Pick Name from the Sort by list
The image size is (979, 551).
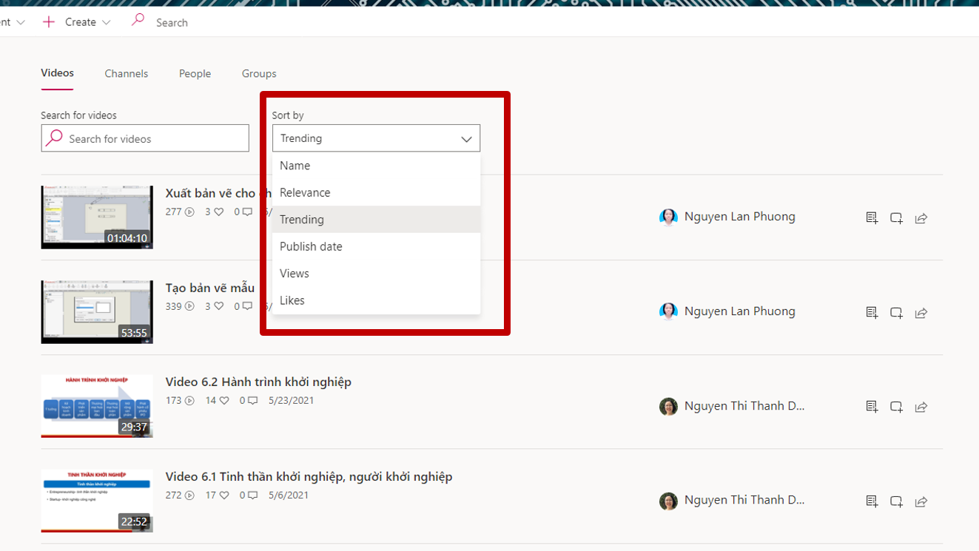tap(295, 166)
